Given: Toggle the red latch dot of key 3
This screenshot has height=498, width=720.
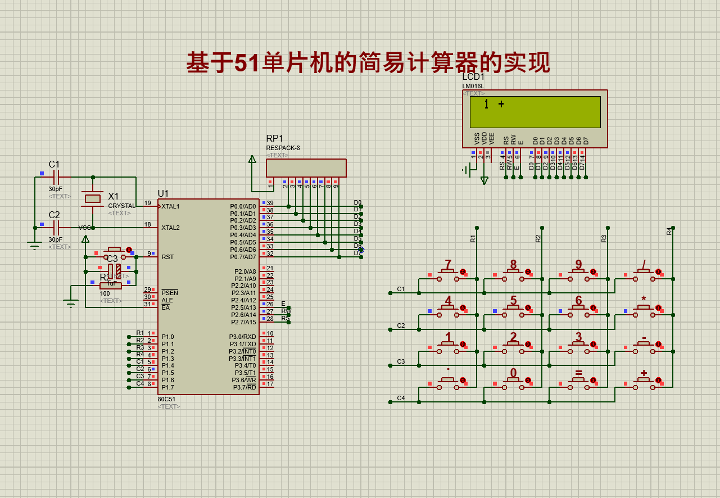Looking at the screenshot, I should tap(594, 344).
